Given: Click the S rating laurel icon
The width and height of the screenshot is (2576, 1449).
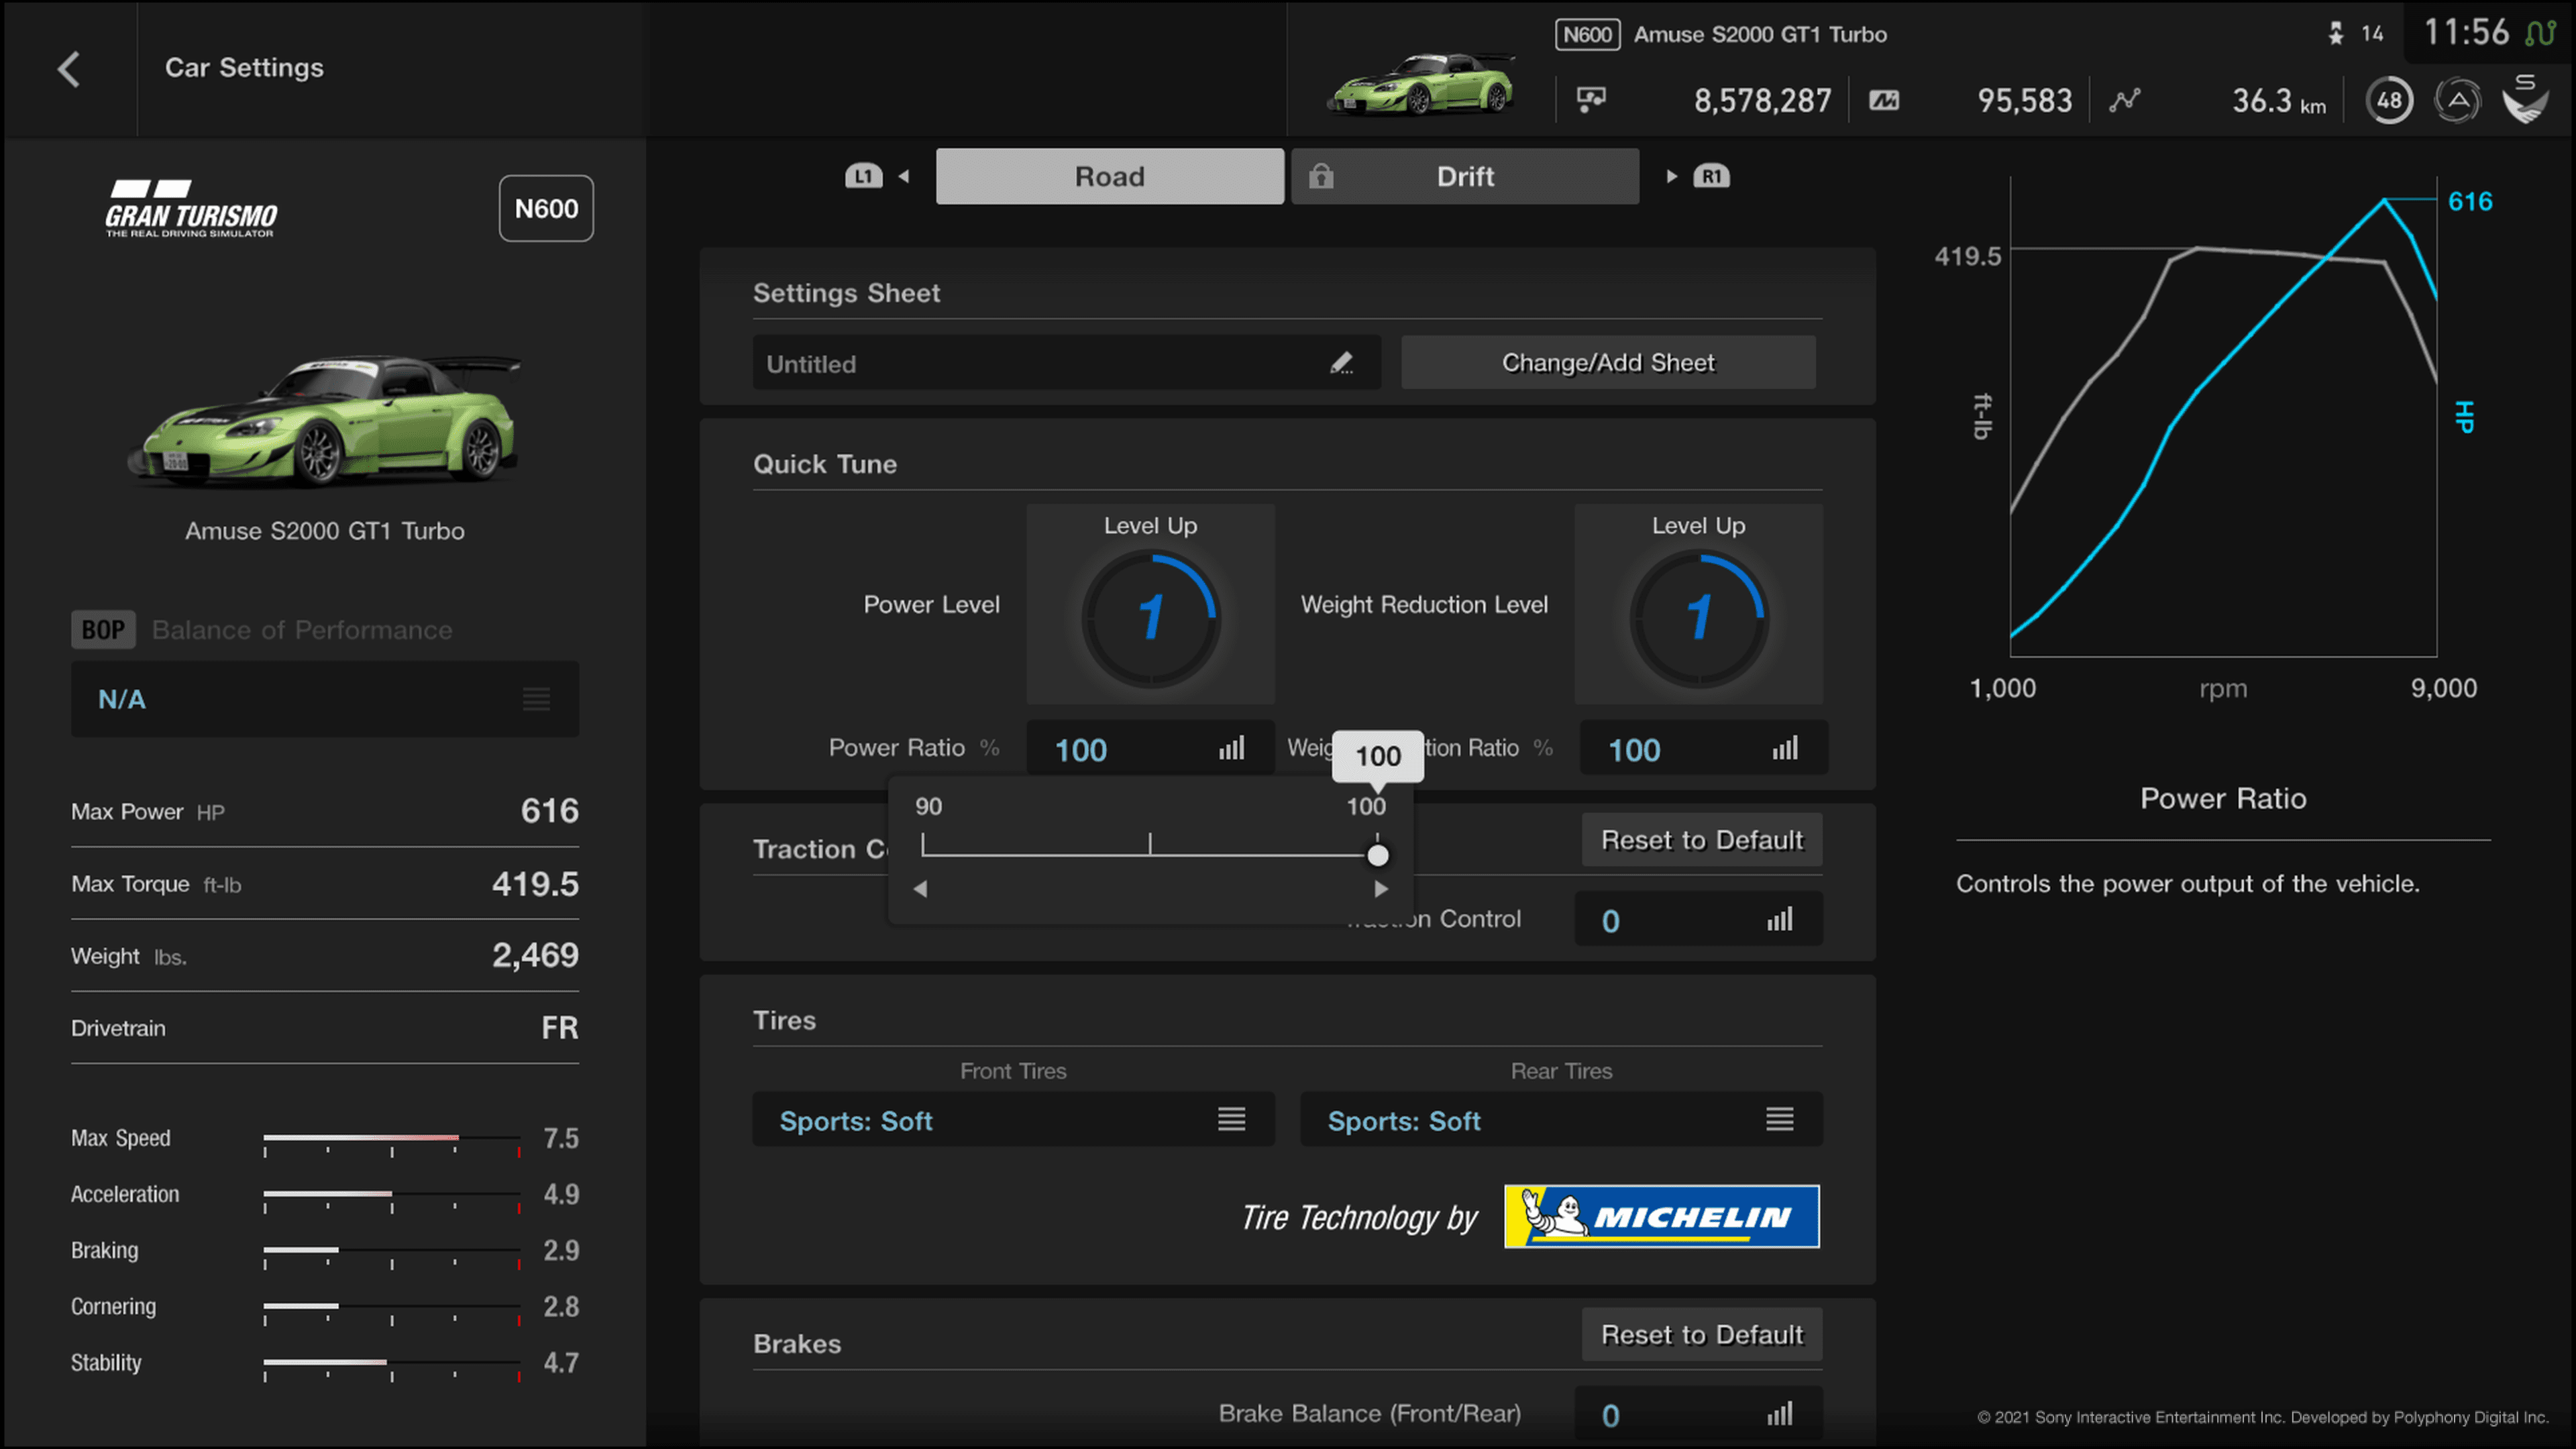Looking at the screenshot, I should point(2525,99).
